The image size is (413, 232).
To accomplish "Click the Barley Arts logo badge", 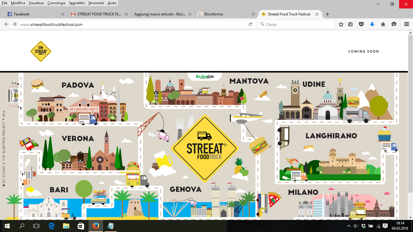I will (205, 76).
